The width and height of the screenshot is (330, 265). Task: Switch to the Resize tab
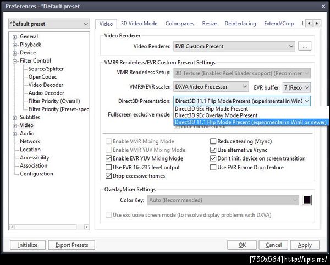pyautogui.click(x=210, y=24)
